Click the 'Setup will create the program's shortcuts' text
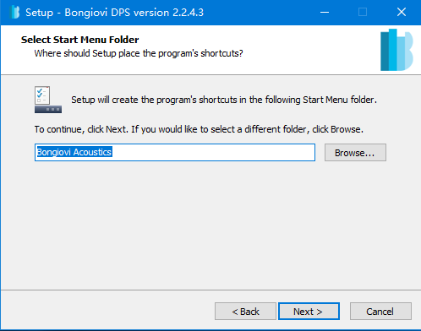 (x=224, y=100)
